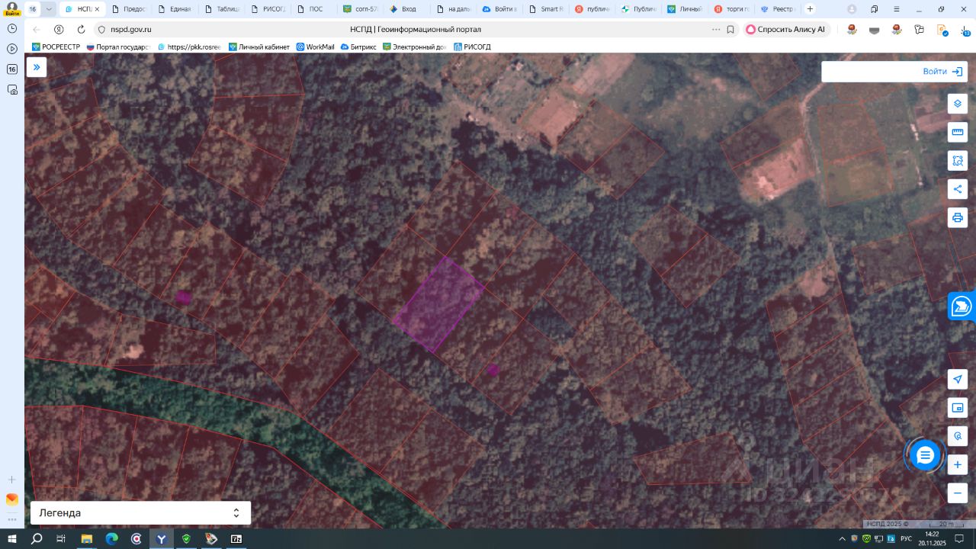This screenshot has width=976, height=549.
Task: Open the Yandex home button in toolbar
Action: pyautogui.click(x=59, y=30)
